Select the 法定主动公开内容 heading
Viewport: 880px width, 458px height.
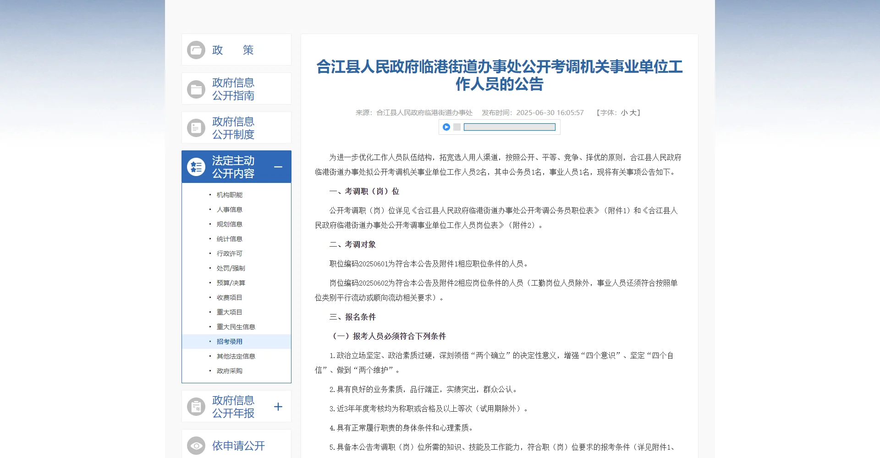coord(233,167)
